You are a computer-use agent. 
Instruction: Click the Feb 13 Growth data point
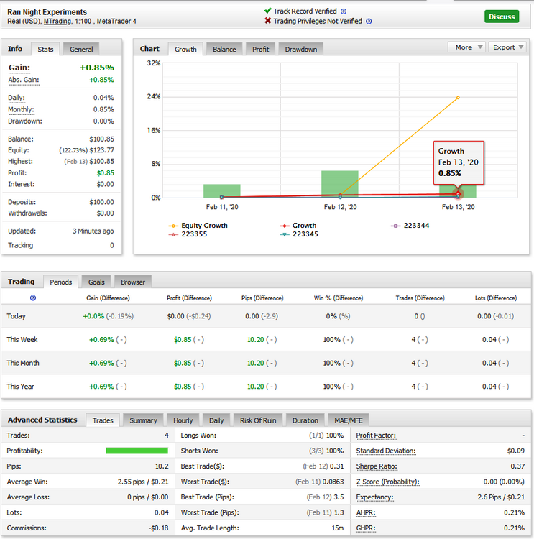458,194
